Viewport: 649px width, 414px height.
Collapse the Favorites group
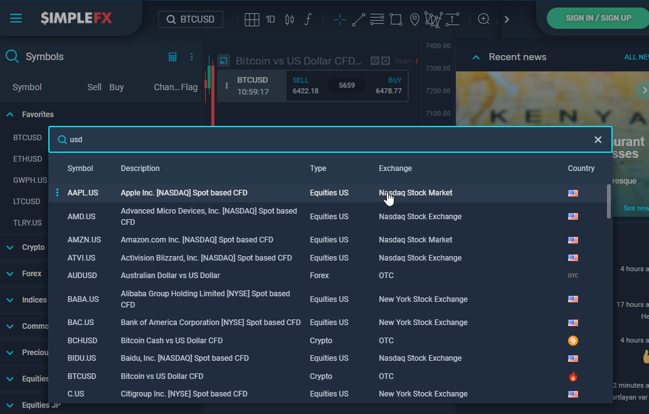coord(10,115)
